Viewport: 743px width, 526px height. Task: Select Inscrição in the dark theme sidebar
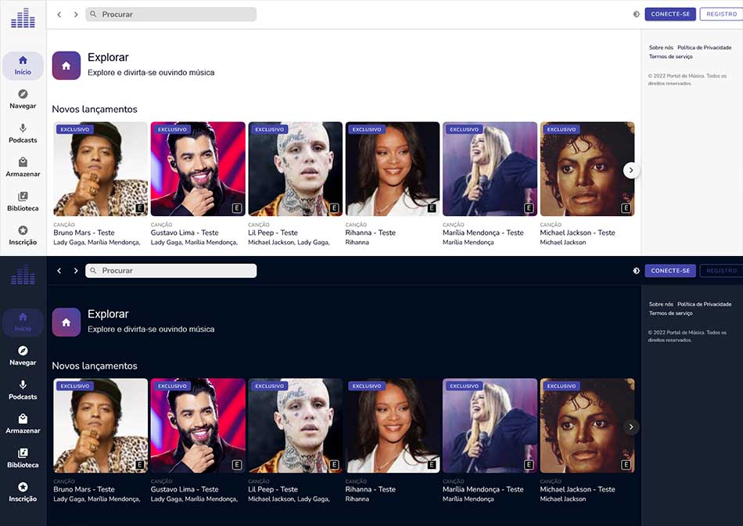click(23, 492)
